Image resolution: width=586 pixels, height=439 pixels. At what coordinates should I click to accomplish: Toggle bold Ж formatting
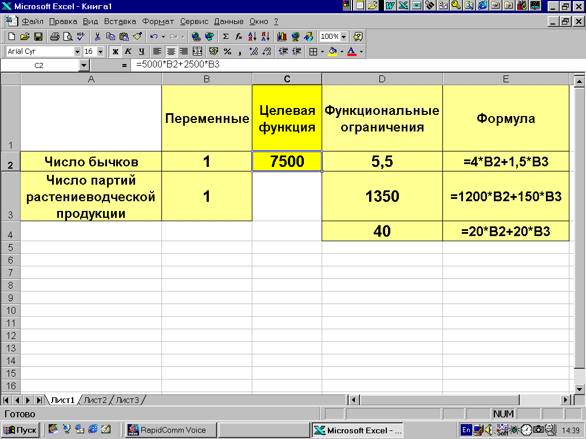[x=116, y=51]
